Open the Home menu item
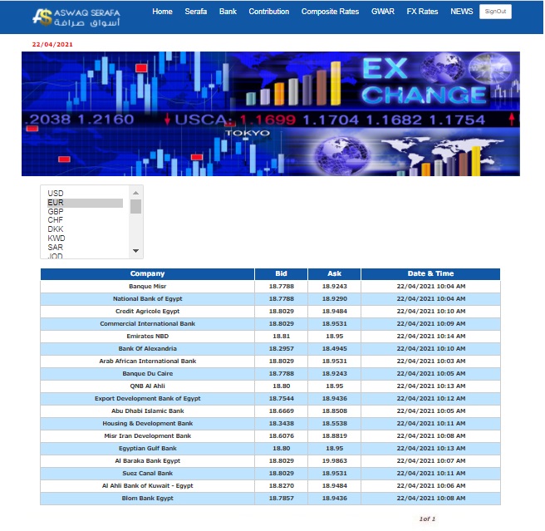 click(x=162, y=12)
